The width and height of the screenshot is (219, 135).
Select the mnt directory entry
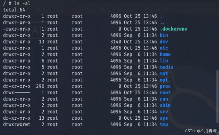coord(164,73)
